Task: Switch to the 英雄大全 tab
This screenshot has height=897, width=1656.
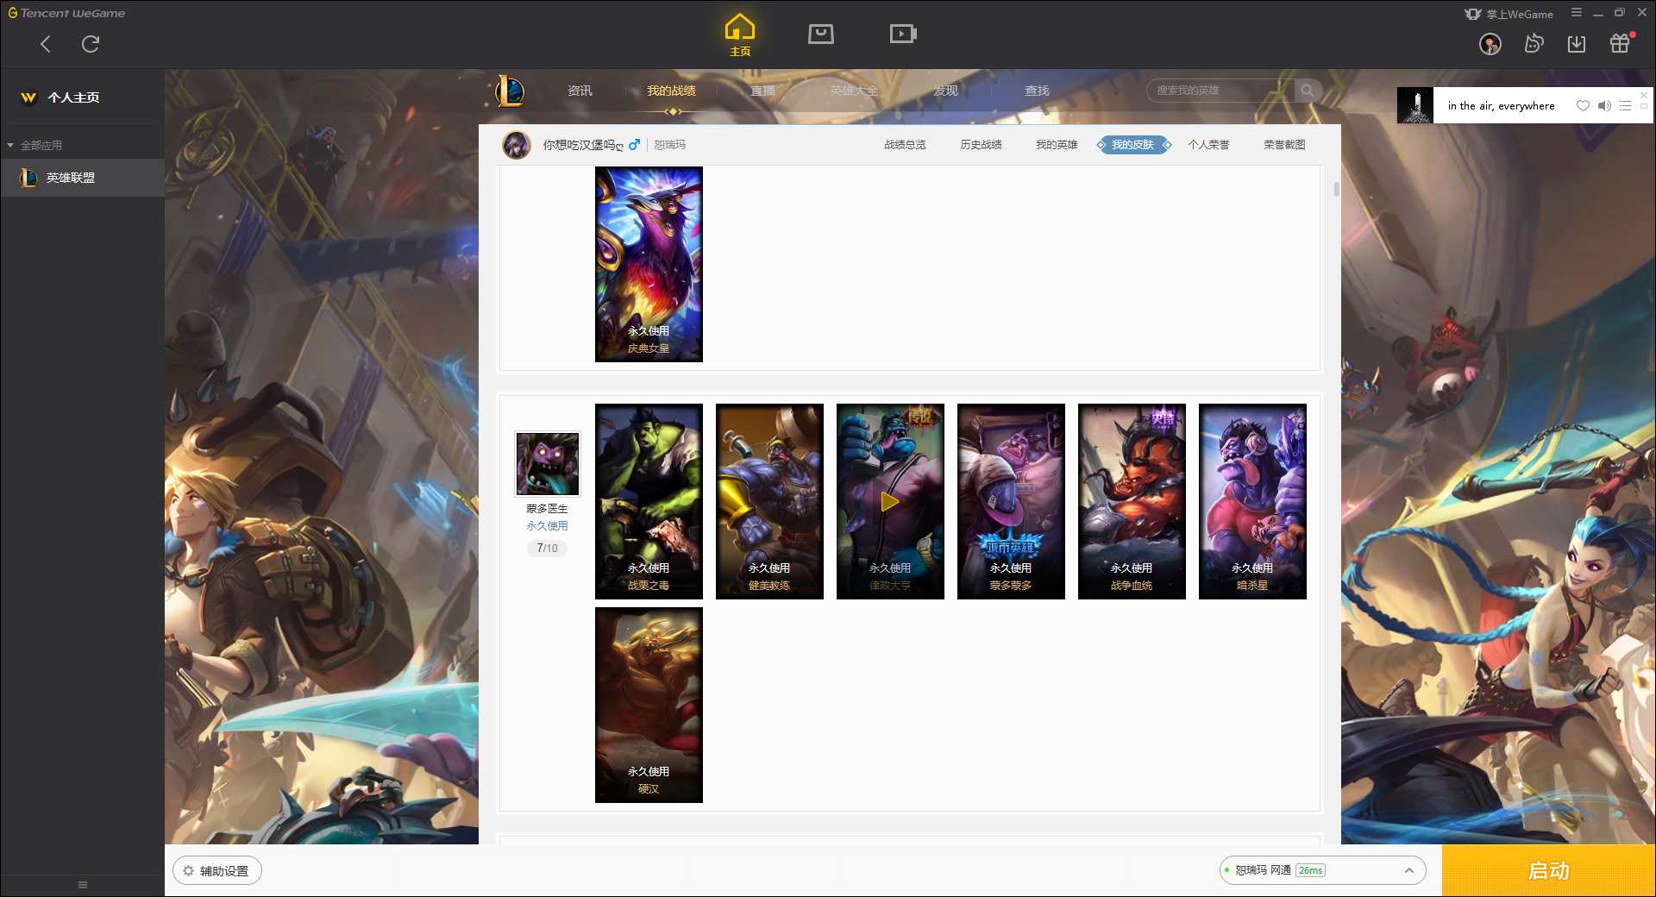Action: tap(854, 91)
